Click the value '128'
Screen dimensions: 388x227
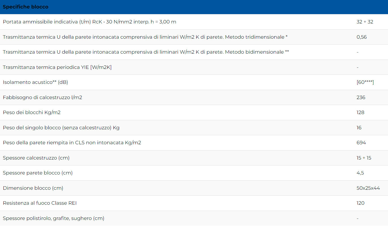pos(361,112)
